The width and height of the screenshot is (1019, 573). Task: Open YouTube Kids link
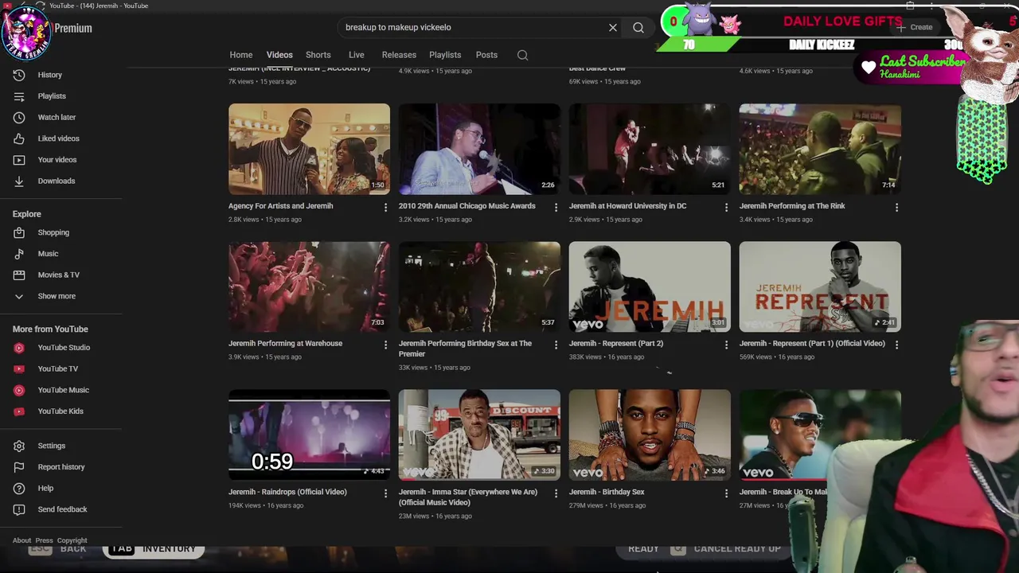click(x=61, y=411)
